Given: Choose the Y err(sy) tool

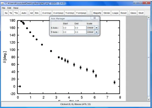Looking at the screenshot, I should [x=70, y=13].
